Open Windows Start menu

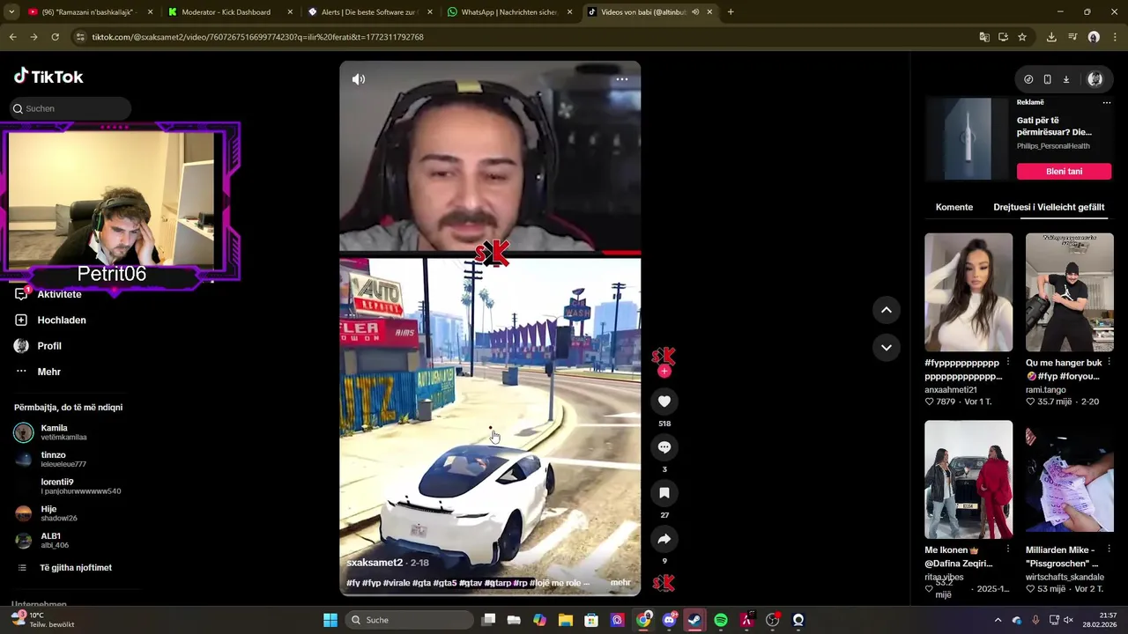tap(330, 620)
